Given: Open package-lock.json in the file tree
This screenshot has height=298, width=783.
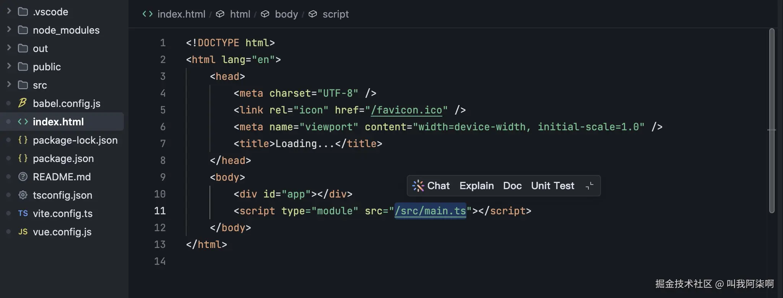Looking at the screenshot, I should coord(75,140).
